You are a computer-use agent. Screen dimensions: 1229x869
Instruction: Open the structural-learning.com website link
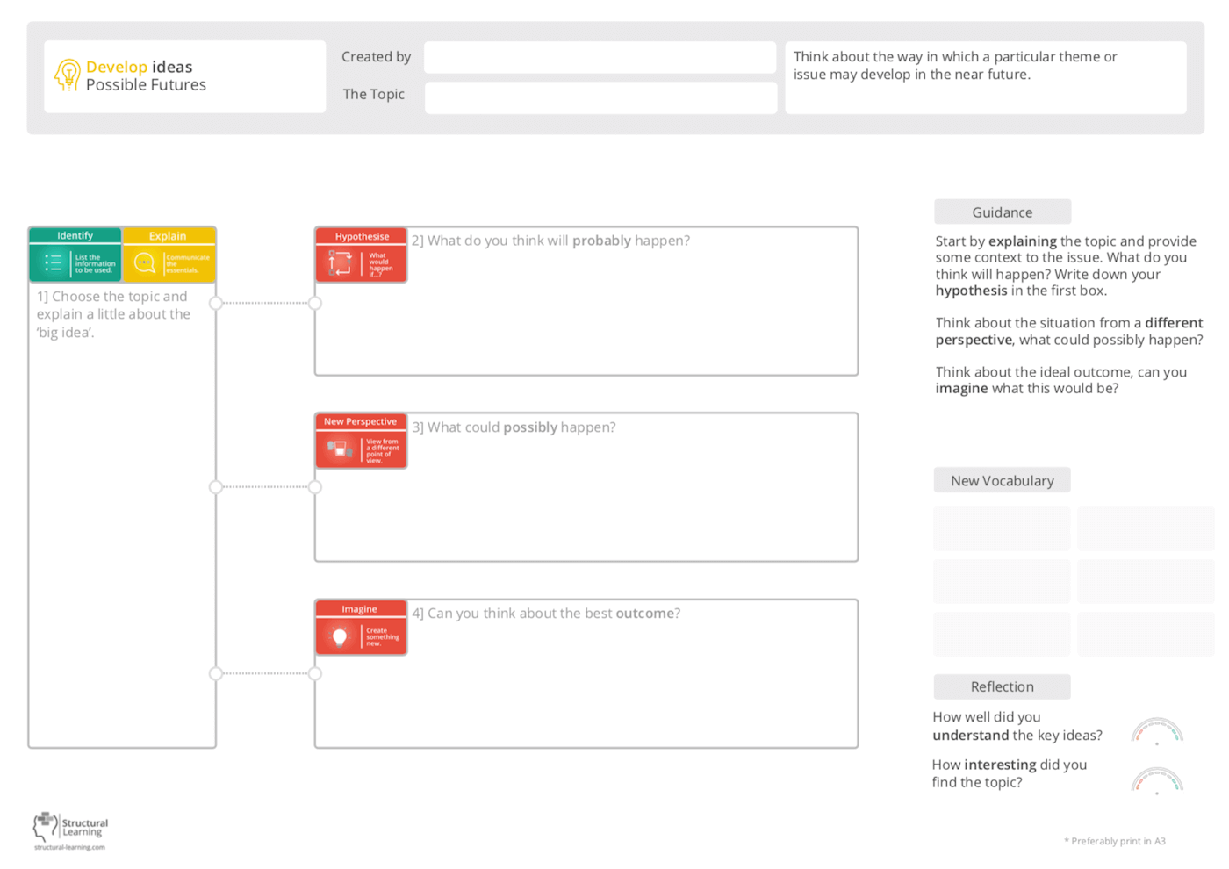click(x=68, y=846)
